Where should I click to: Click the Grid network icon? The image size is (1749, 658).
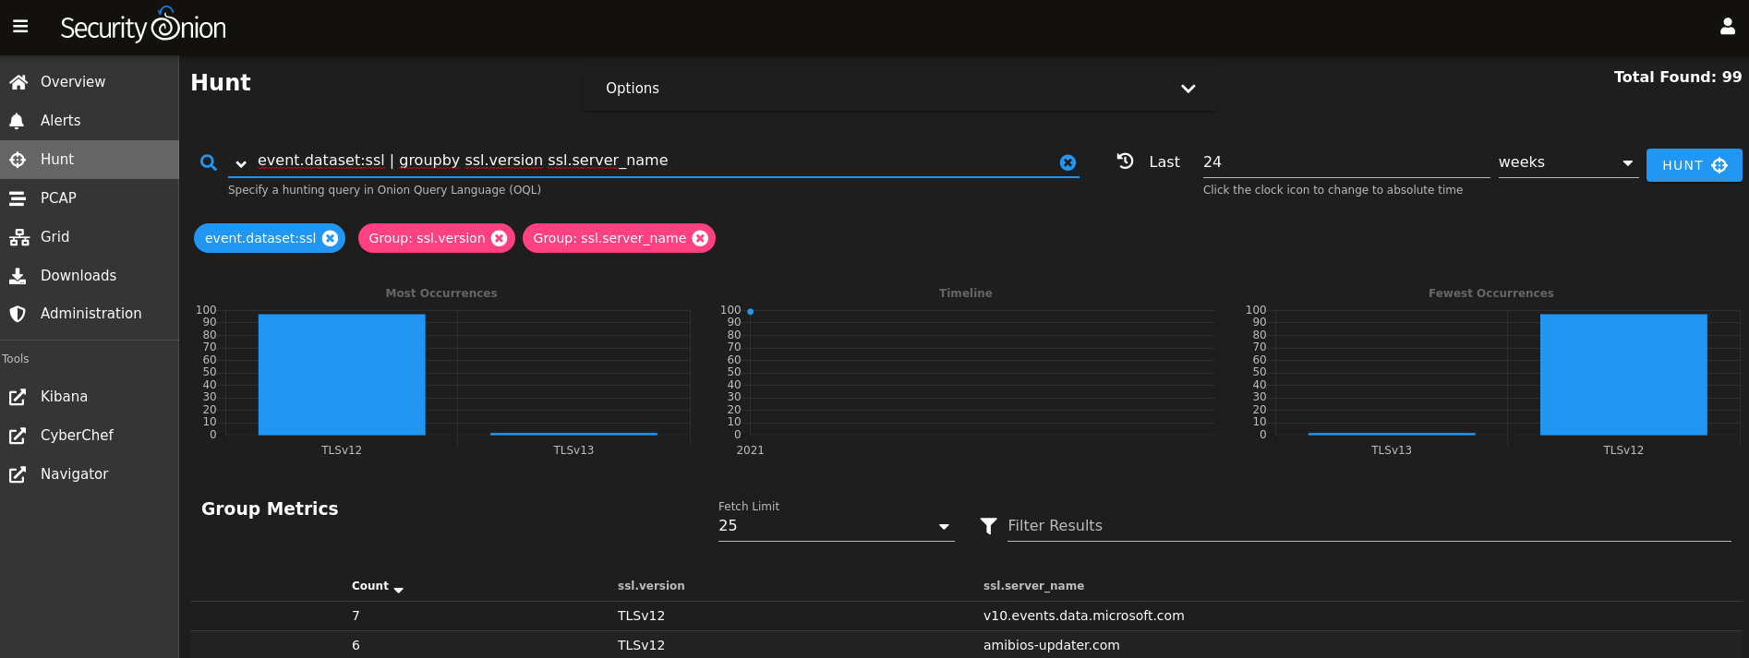18,237
